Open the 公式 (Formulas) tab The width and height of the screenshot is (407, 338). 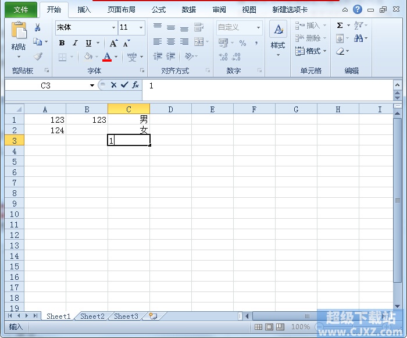pyautogui.click(x=159, y=10)
